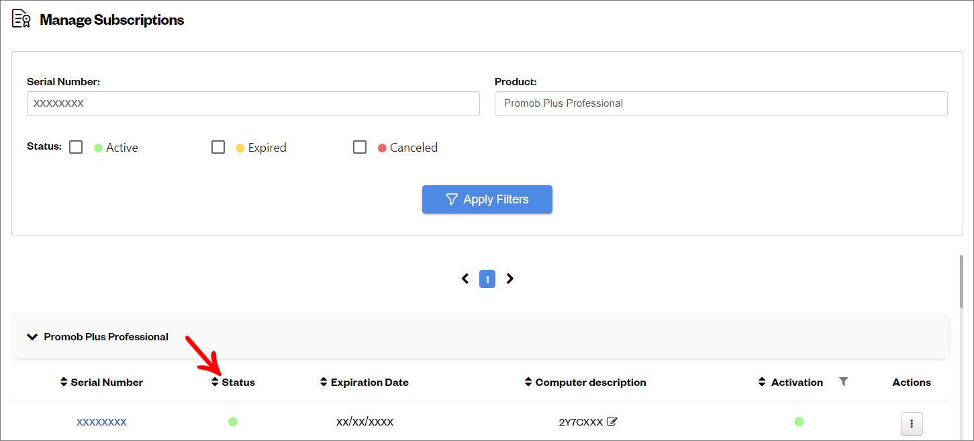Click the green status dot in the Status column

click(x=233, y=422)
